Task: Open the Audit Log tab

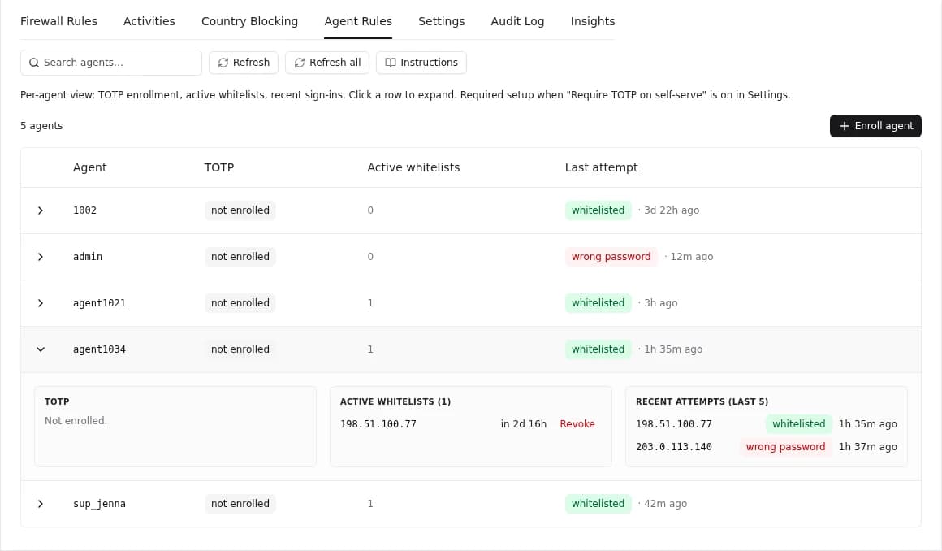Action: tap(517, 21)
